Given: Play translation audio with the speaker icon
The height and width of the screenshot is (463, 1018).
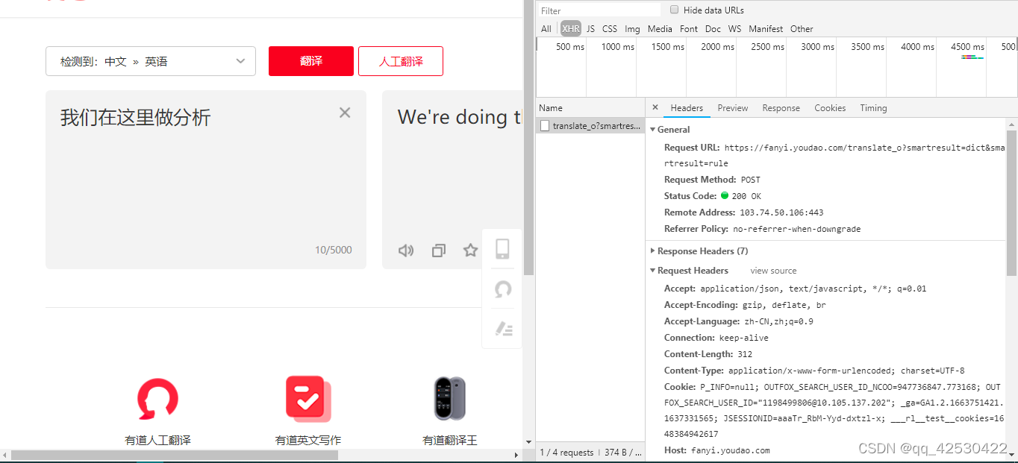Looking at the screenshot, I should point(406,251).
